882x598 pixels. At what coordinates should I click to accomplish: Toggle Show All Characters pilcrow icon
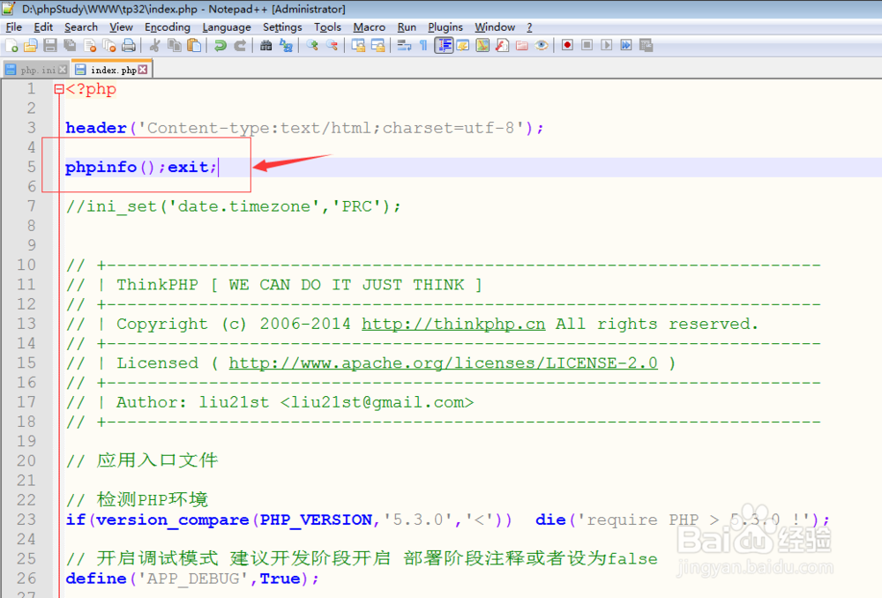pyautogui.click(x=423, y=46)
